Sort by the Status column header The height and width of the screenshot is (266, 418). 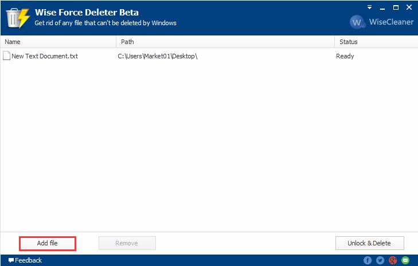point(376,42)
